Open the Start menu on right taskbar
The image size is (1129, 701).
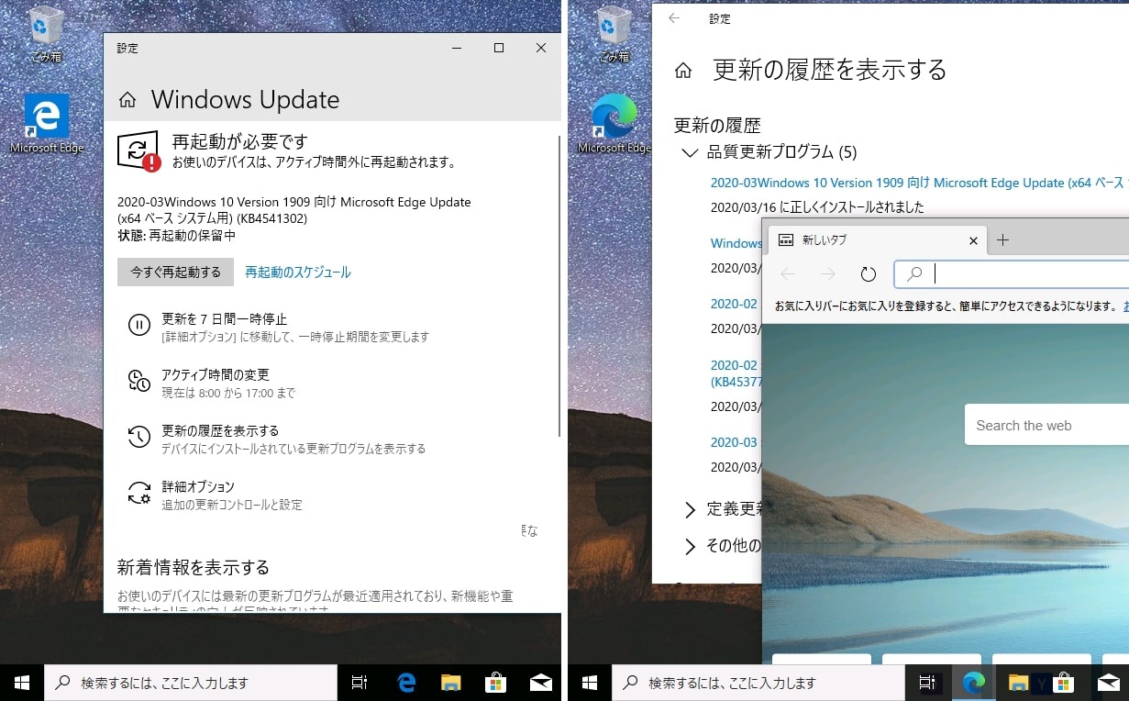click(590, 683)
